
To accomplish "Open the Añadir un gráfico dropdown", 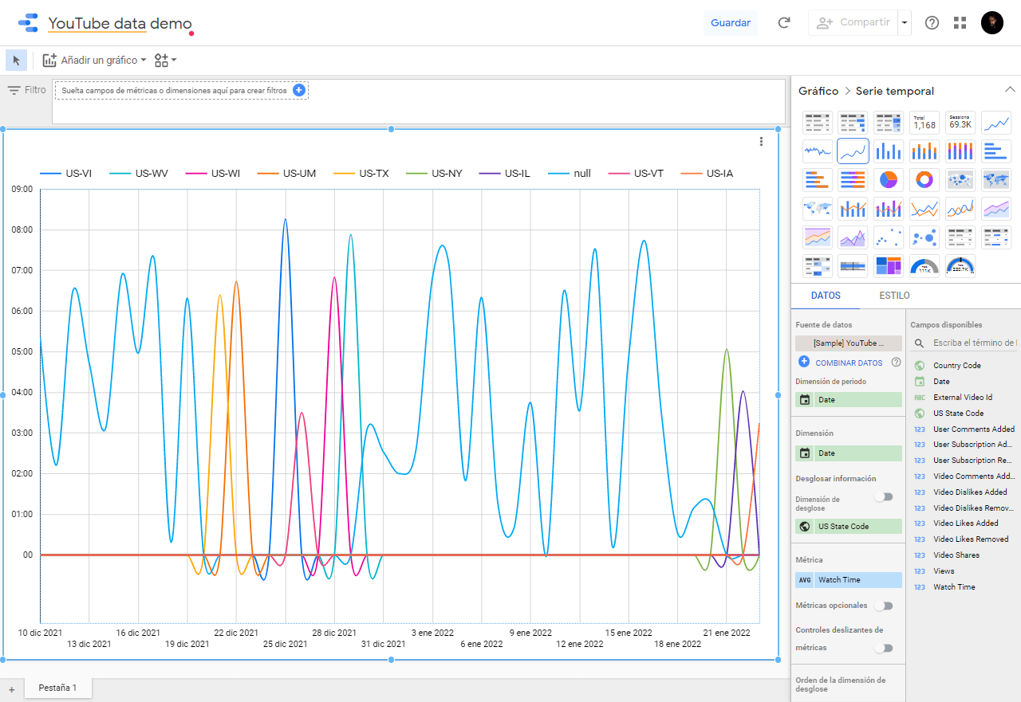I will 95,60.
